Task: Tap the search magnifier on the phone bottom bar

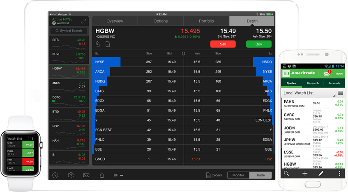Action: (x=286, y=174)
